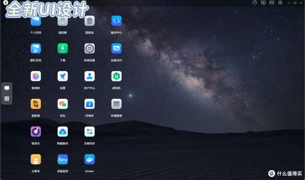305x180 pixels.
Task: Launch the 虚拟机 virtual machine app
Action: pyautogui.click(x=116, y=76)
